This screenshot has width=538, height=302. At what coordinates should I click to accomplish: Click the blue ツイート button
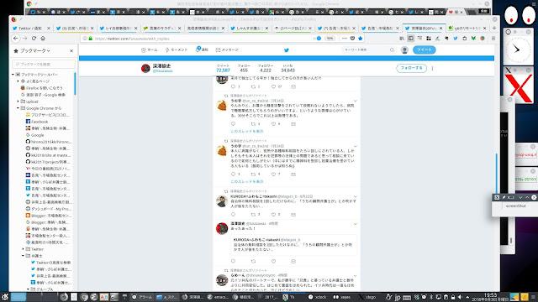tap(424, 50)
